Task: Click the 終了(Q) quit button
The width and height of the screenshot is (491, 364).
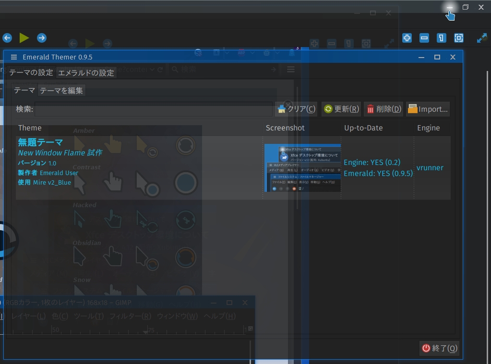Action: [439, 348]
